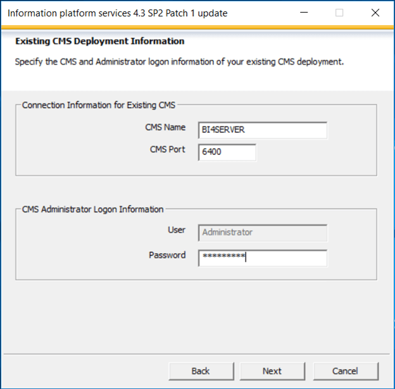
Task: Proceed by clicking the Next button
Action: (272, 371)
